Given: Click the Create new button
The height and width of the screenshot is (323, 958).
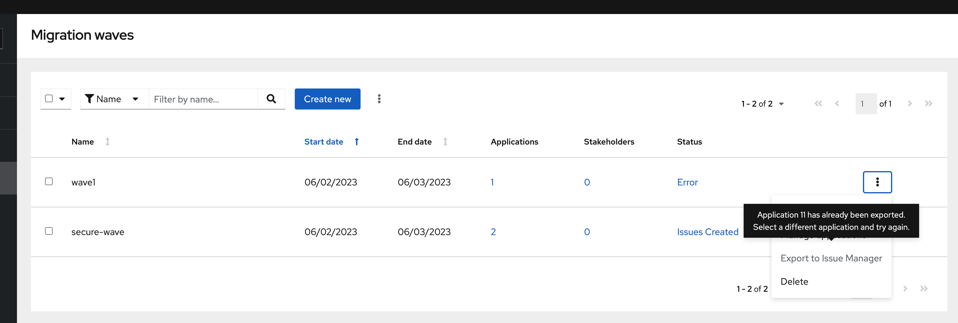Looking at the screenshot, I should [x=327, y=99].
